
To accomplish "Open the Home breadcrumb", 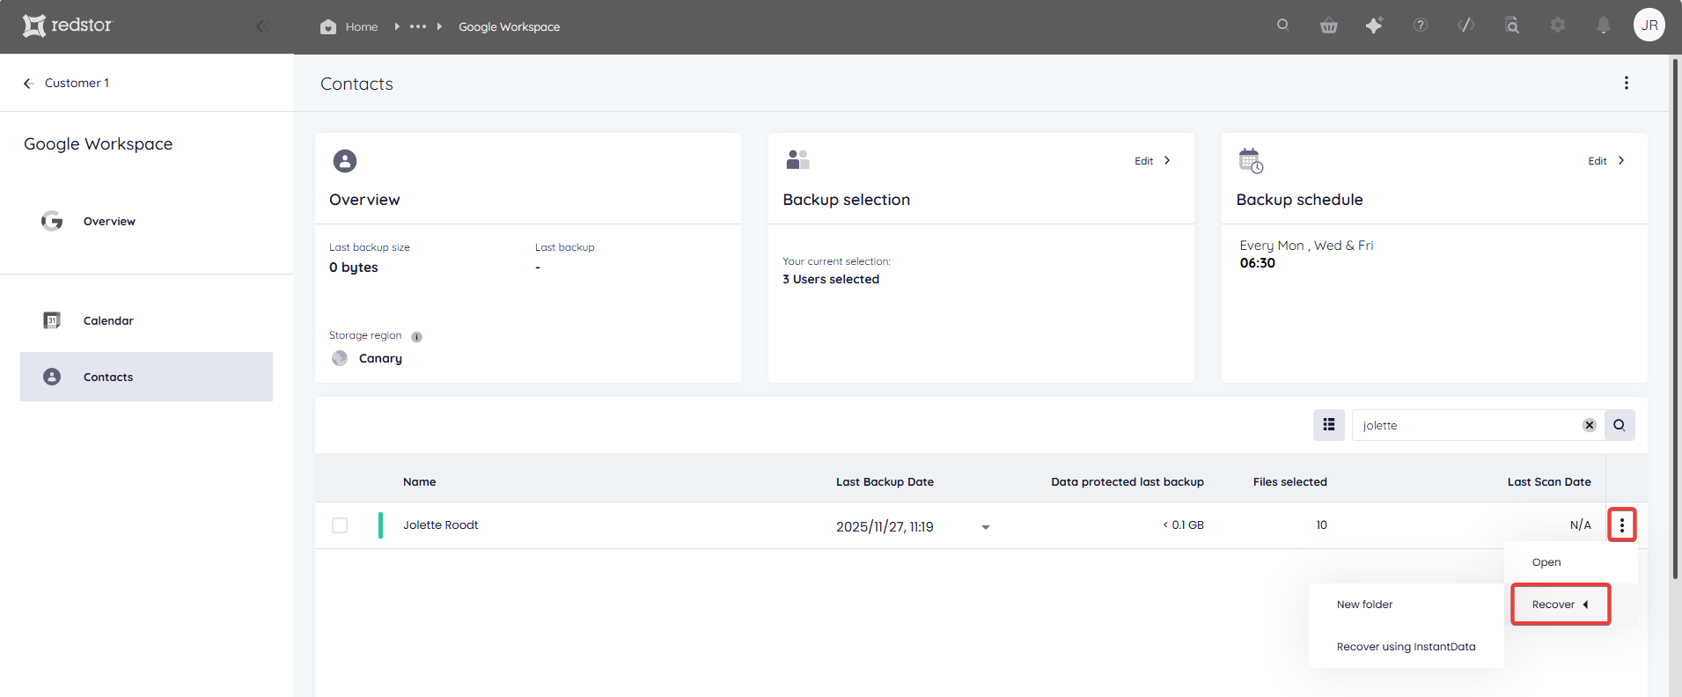I will [x=349, y=26].
